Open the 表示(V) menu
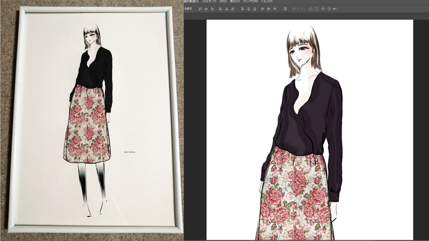Viewport: 429px width, 241px height. [x=235, y=1]
